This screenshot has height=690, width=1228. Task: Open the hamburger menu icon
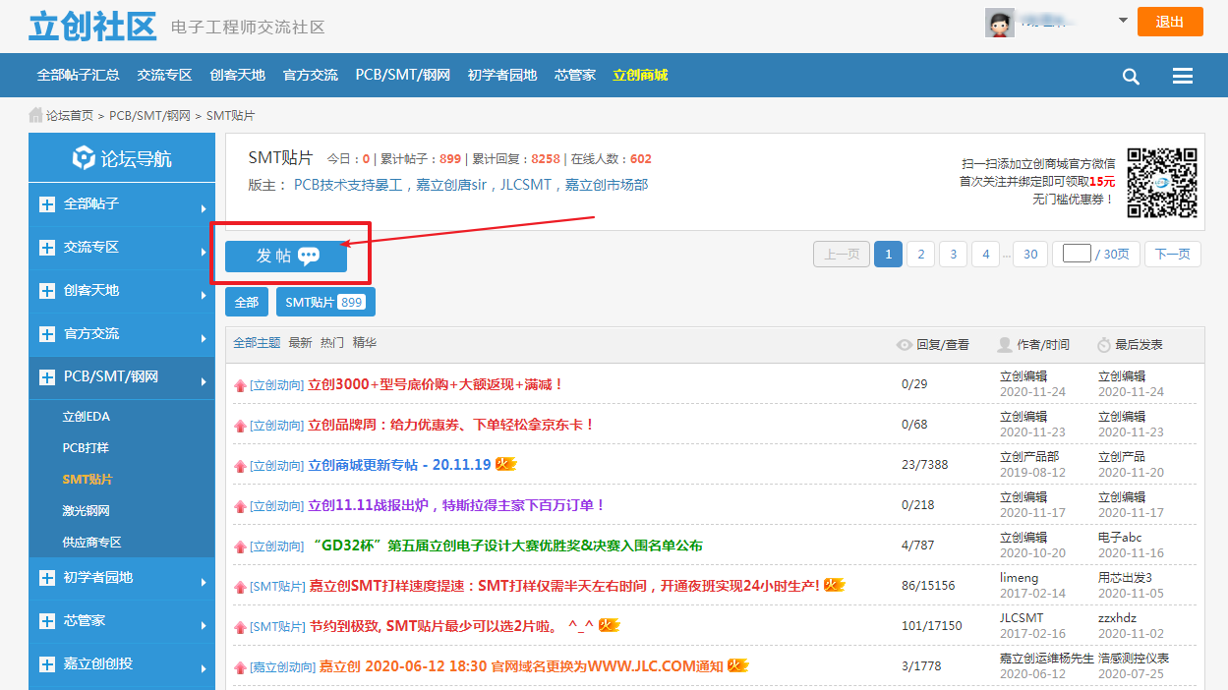1183,77
